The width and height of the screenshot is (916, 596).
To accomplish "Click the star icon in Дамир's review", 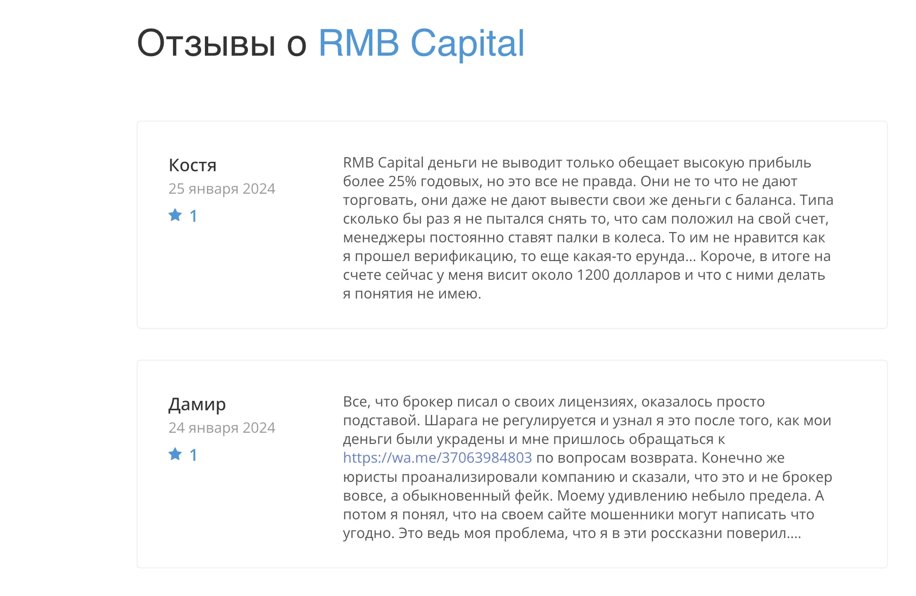I will point(175,454).
